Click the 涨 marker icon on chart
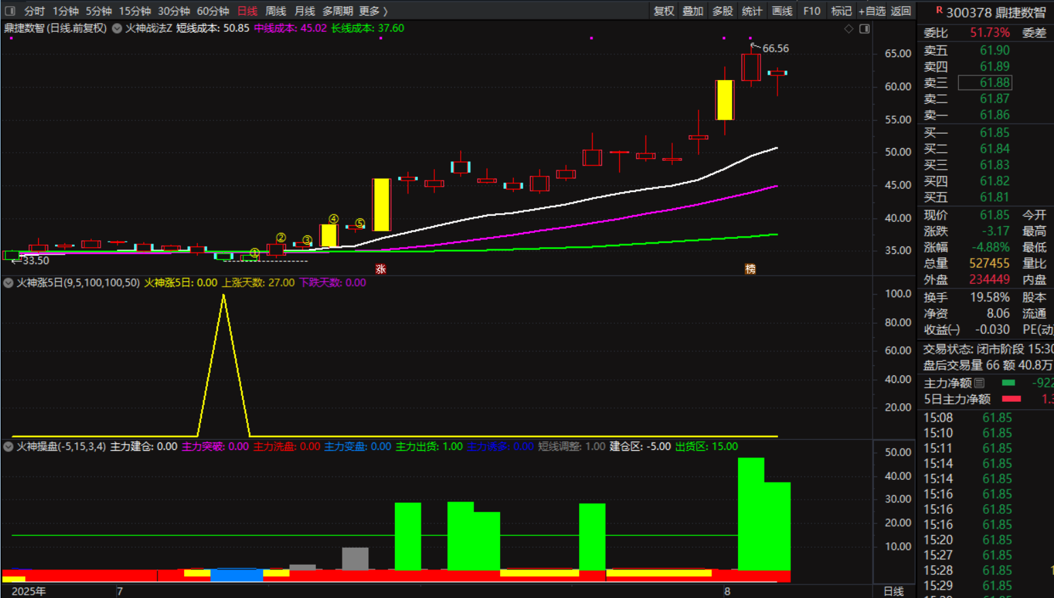Screen dimensions: 1054x598 [381, 269]
